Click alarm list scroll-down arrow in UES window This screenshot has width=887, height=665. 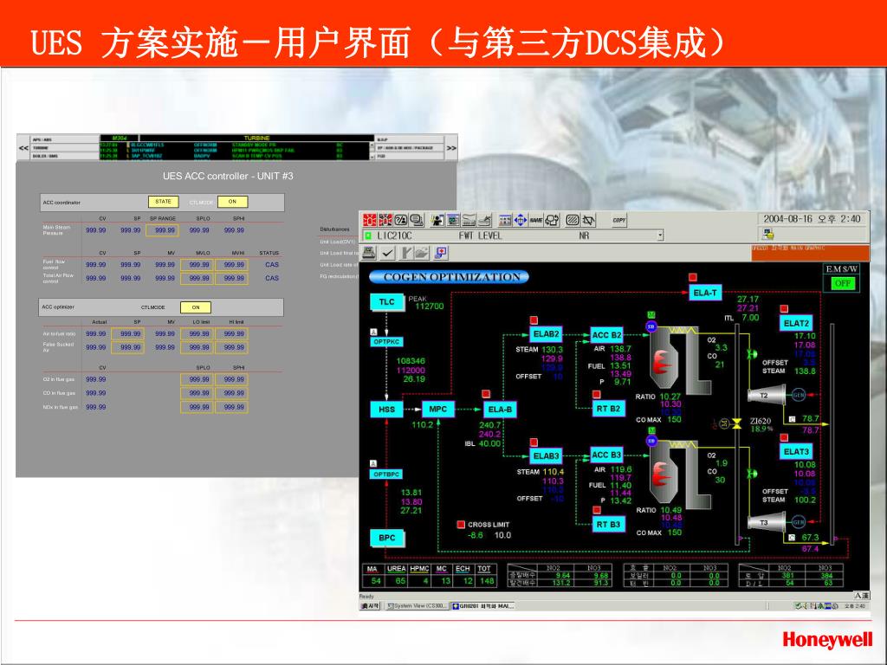372,158
